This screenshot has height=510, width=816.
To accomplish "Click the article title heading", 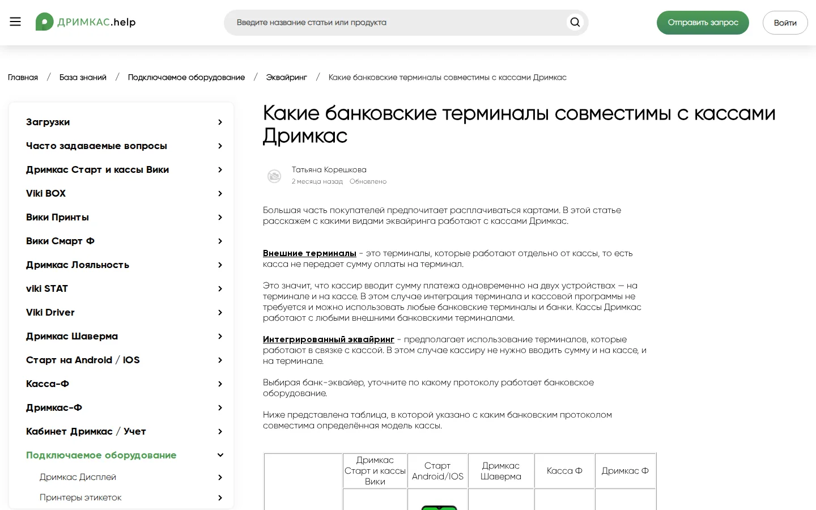I will (519, 124).
